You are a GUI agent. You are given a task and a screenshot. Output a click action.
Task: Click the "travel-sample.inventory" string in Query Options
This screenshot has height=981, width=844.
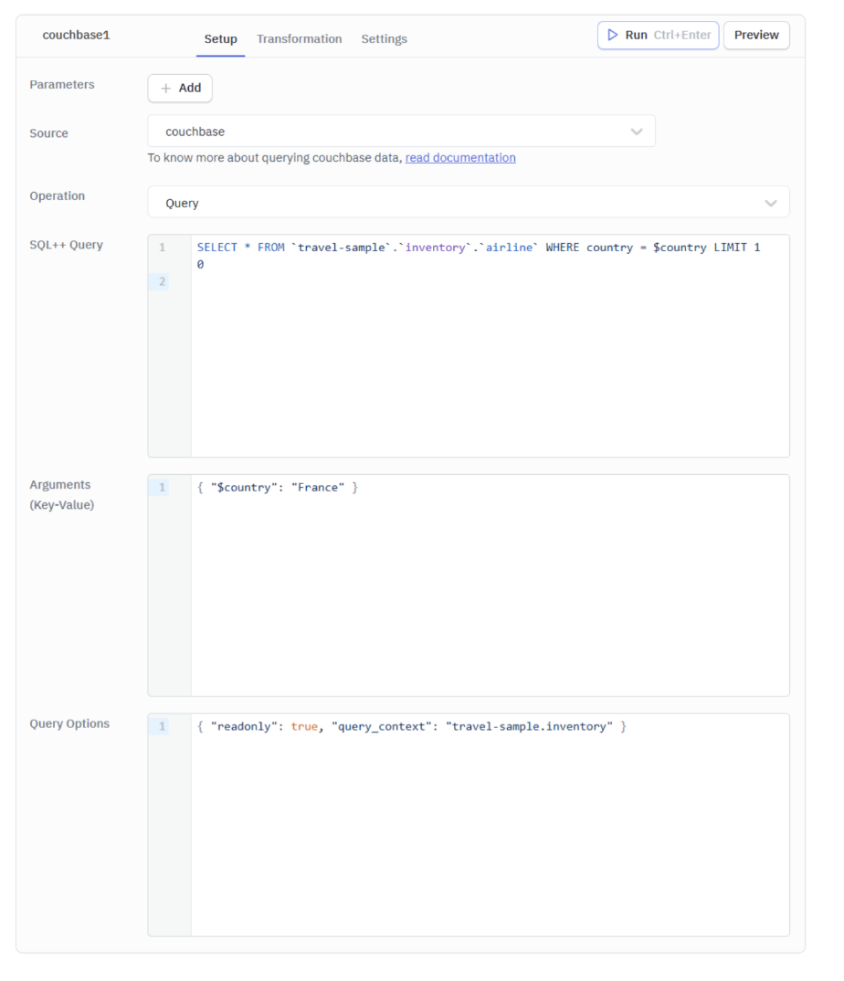pos(529,727)
